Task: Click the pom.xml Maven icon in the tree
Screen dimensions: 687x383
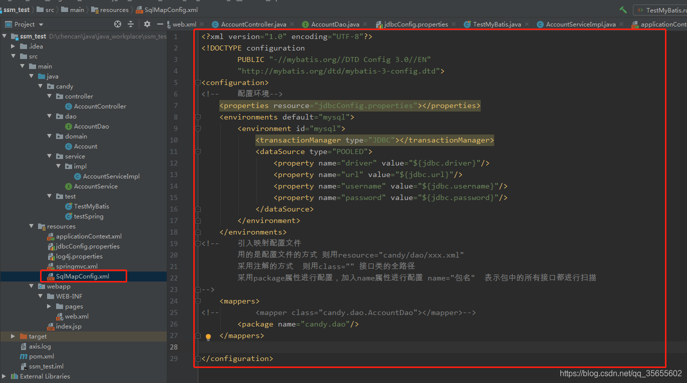Action: 24,356
